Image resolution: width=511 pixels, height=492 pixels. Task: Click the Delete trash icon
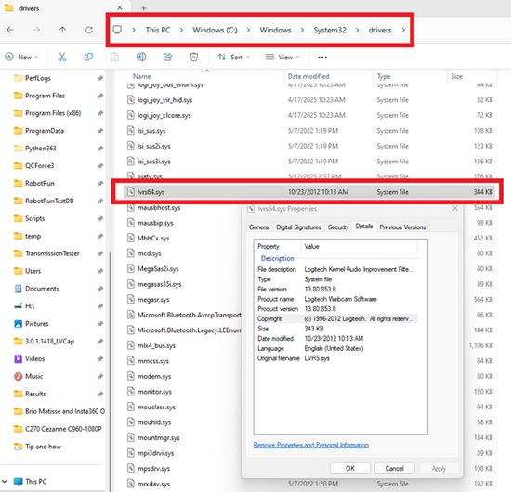[194, 57]
